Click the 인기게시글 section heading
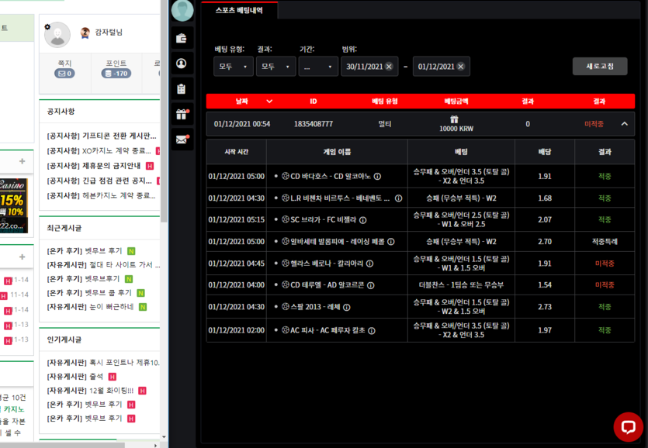The height and width of the screenshot is (448, 648). (x=64, y=339)
